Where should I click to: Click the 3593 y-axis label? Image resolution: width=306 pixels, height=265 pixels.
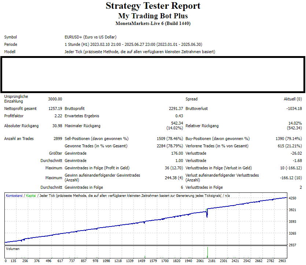coord(292,222)
